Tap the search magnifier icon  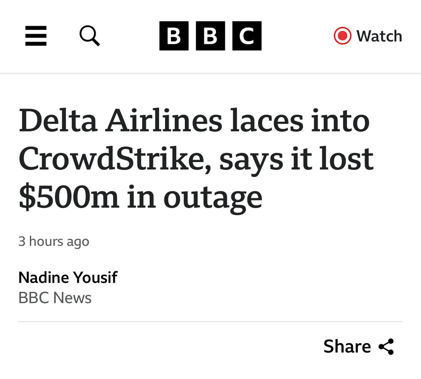tap(90, 36)
